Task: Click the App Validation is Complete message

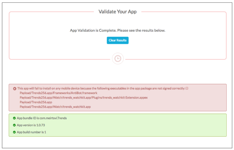Action: click(118, 30)
